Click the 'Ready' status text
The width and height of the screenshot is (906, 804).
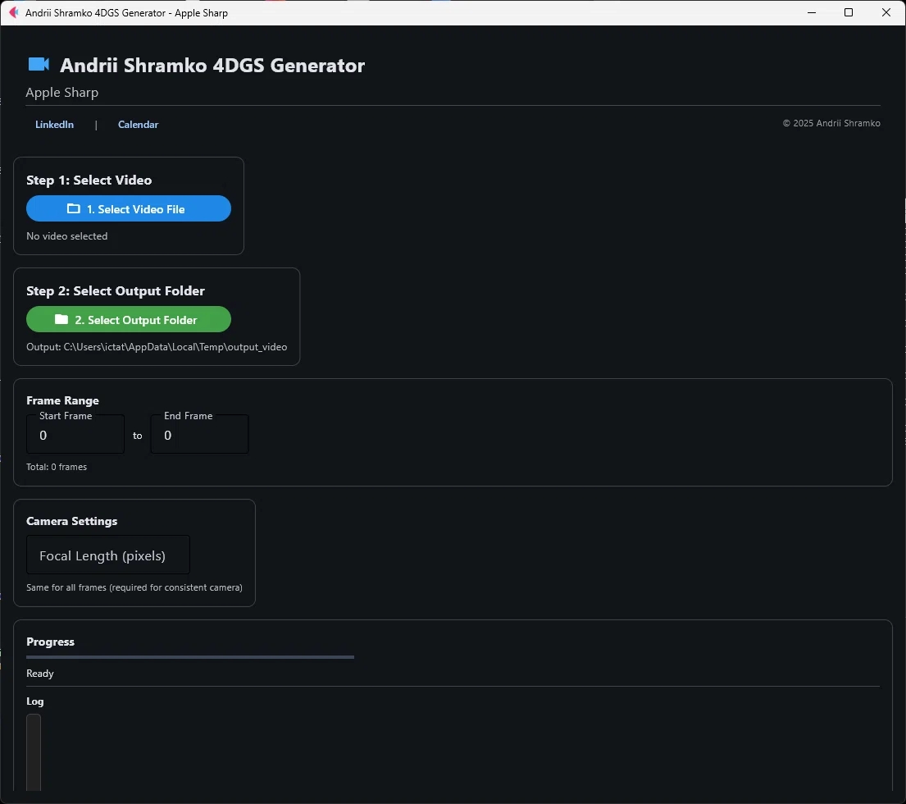click(40, 674)
